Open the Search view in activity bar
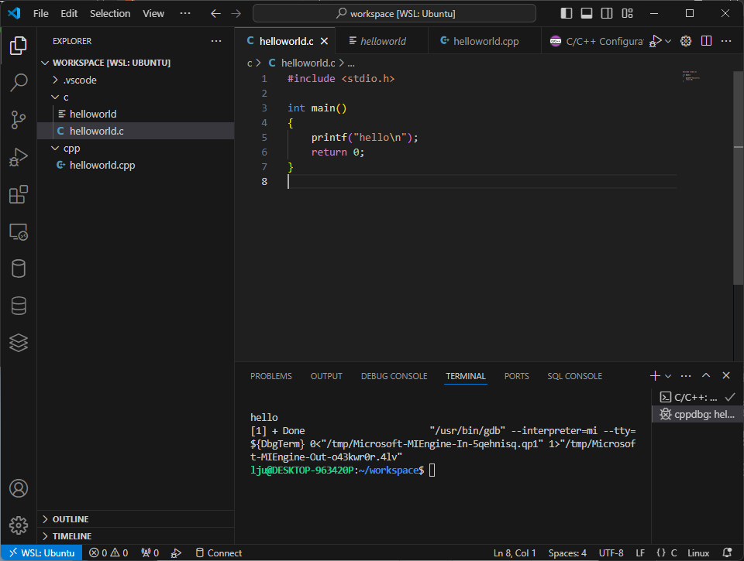 pyautogui.click(x=19, y=83)
